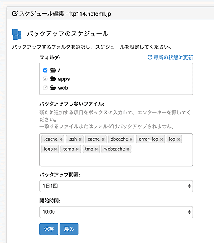The height and width of the screenshot is (243, 214).
Task: Remove the tmp exclusion tag
Action: [x=96, y=149]
